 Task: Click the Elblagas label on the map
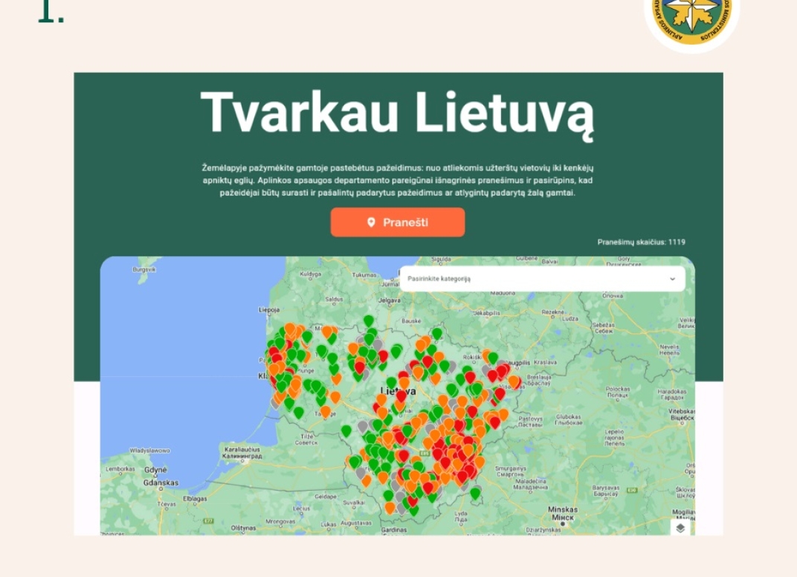(195, 499)
